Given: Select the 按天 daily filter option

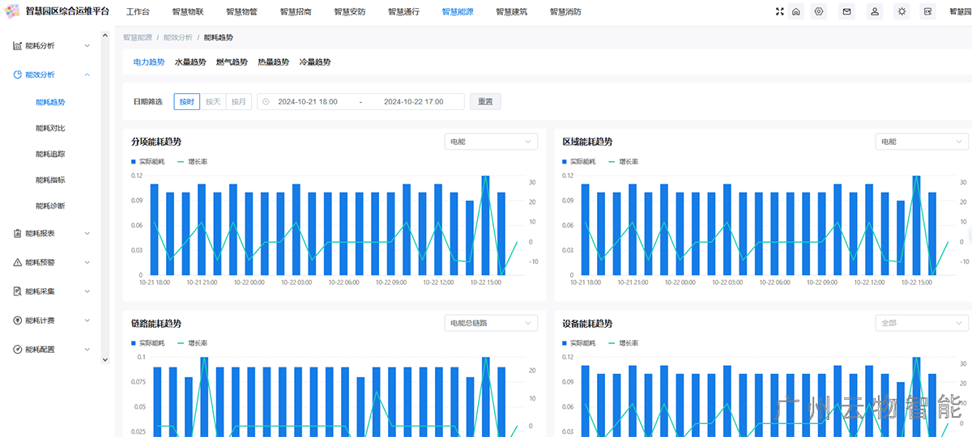Looking at the screenshot, I should point(213,102).
